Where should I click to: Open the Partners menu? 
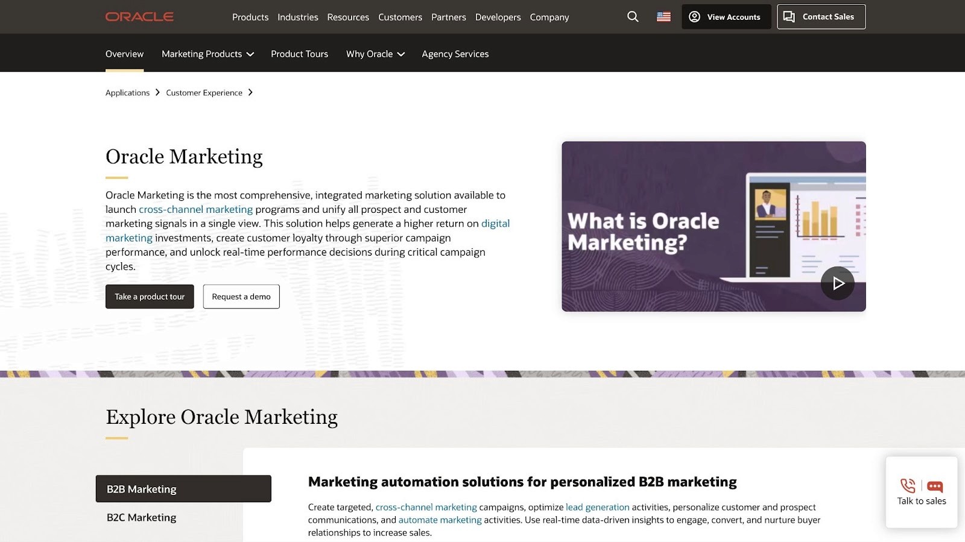point(449,17)
